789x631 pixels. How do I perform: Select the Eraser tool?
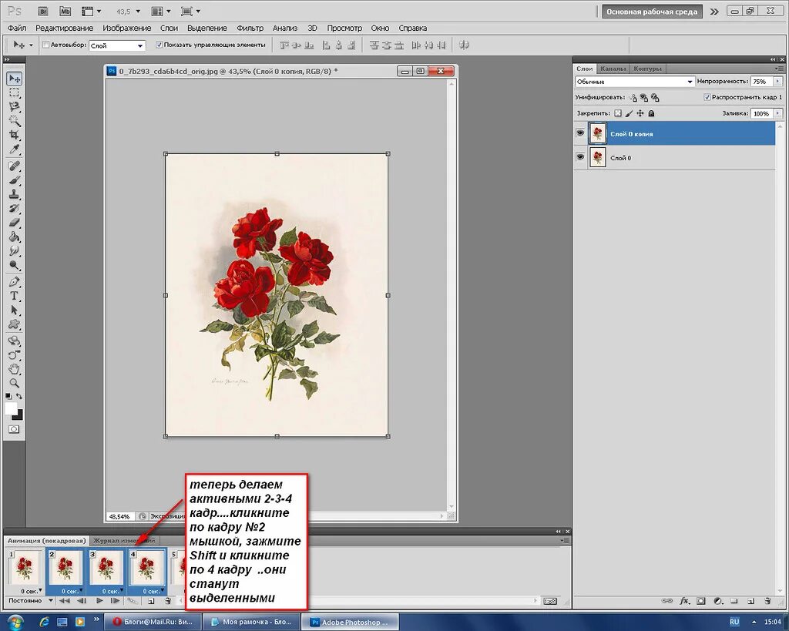coord(14,222)
